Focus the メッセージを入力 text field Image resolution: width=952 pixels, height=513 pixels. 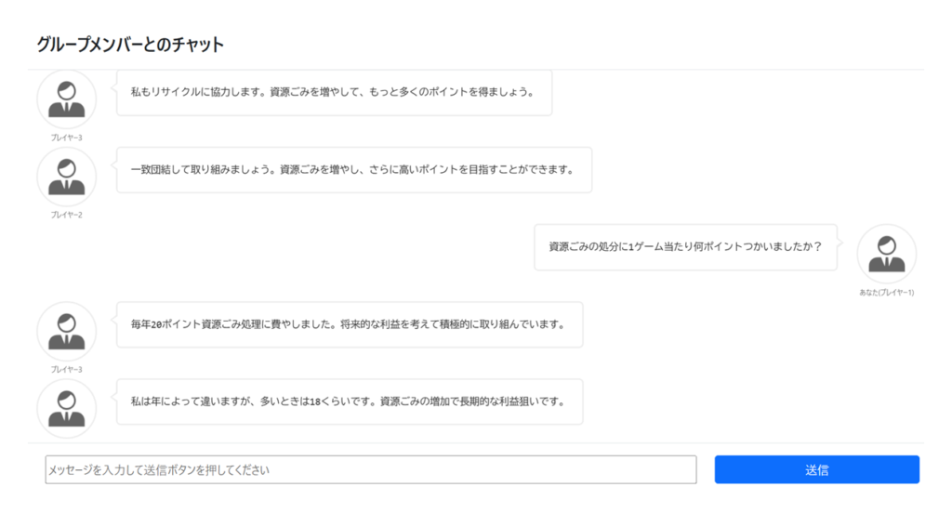[370, 469]
